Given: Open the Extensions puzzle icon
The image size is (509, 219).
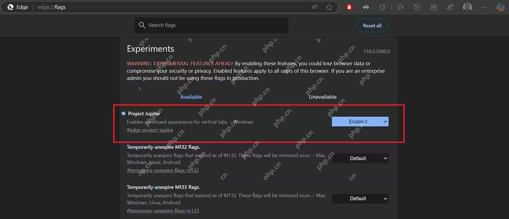Looking at the screenshot, I should [x=382, y=7].
